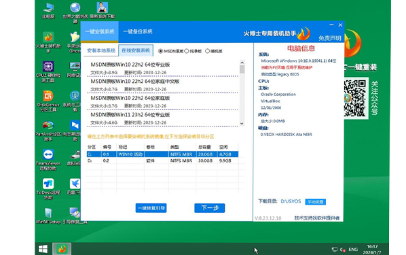The width and height of the screenshot is (406, 255).
Task: Open the 虚拟光驱 desktop icon
Action: 75,158
